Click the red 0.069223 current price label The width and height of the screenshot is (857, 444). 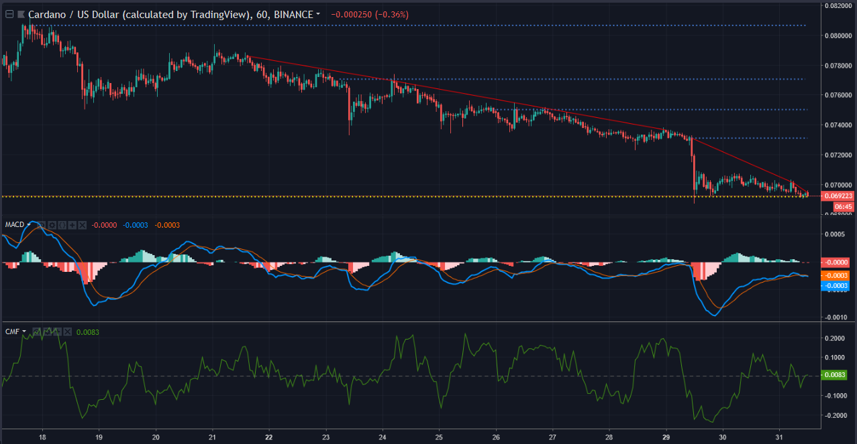click(x=838, y=196)
